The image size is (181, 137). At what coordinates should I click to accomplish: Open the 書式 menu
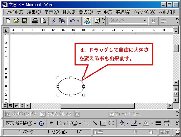(x=86, y=12)
